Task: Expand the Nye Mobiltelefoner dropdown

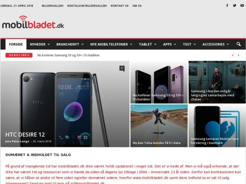Action: [x=111, y=44]
